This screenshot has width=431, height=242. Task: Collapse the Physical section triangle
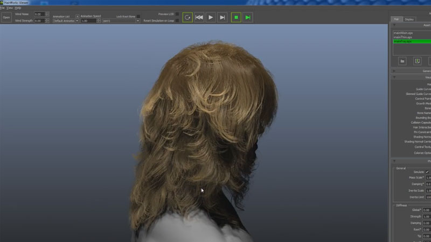(394, 161)
